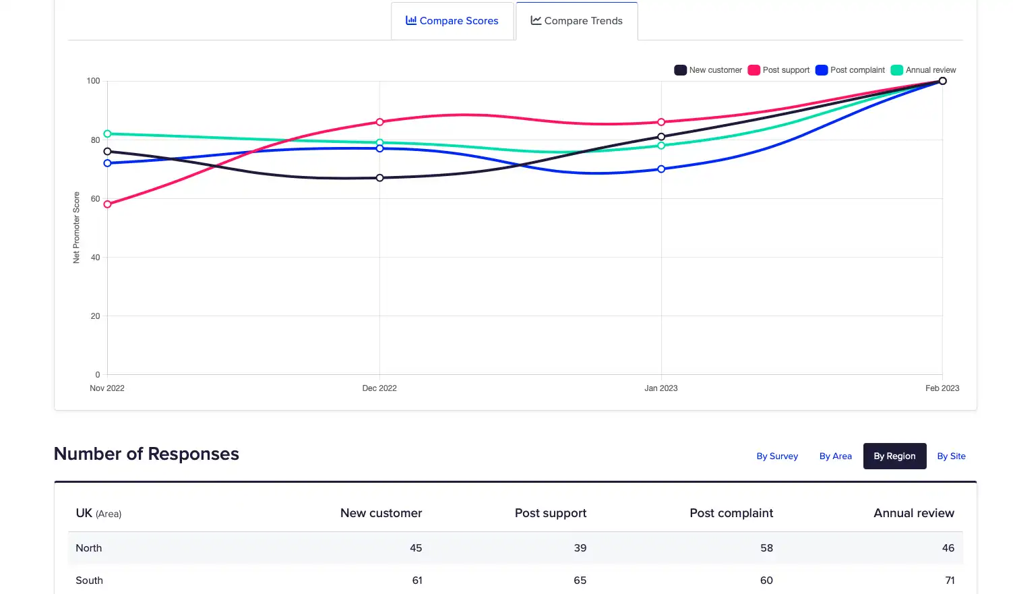Click the Annual review Nov 2022 data point

pos(107,133)
